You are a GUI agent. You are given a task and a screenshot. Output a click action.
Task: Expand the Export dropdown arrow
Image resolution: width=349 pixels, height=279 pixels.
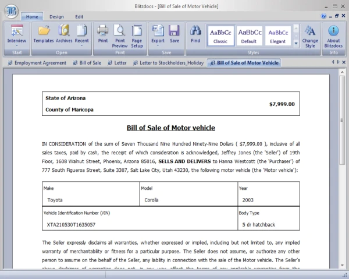[x=158, y=45]
